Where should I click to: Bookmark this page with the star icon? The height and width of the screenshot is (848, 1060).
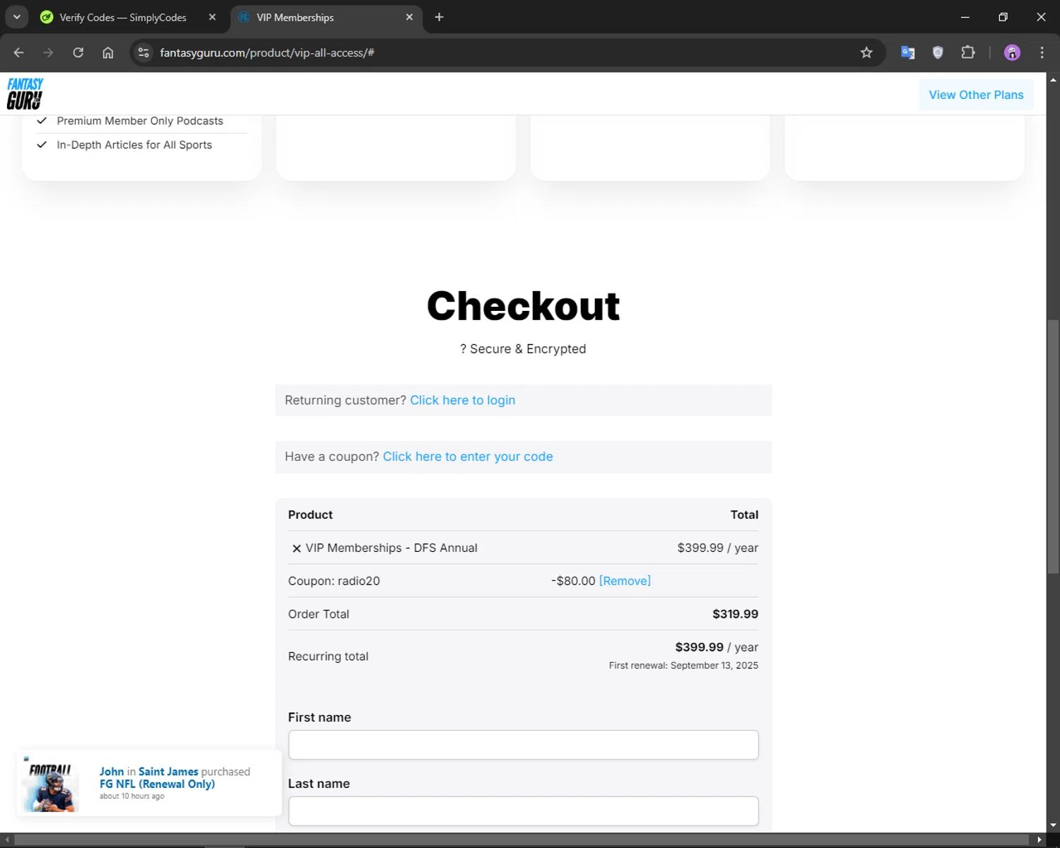pos(866,53)
